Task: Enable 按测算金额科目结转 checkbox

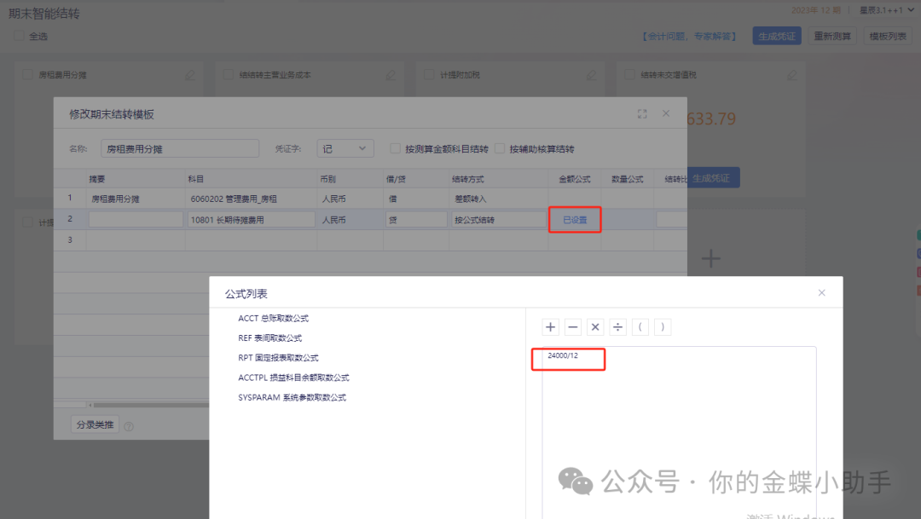Action: pyautogui.click(x=396, y=148)
